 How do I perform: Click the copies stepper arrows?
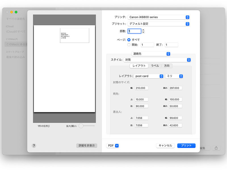coord(143,31)
